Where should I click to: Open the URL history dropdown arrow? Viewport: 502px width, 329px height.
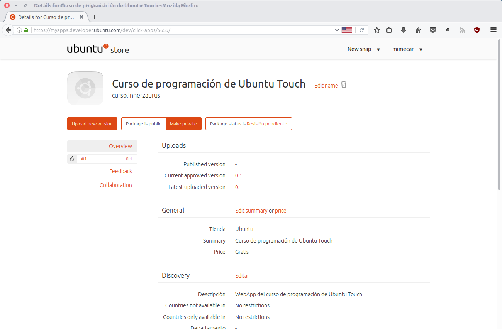point(337,30)
